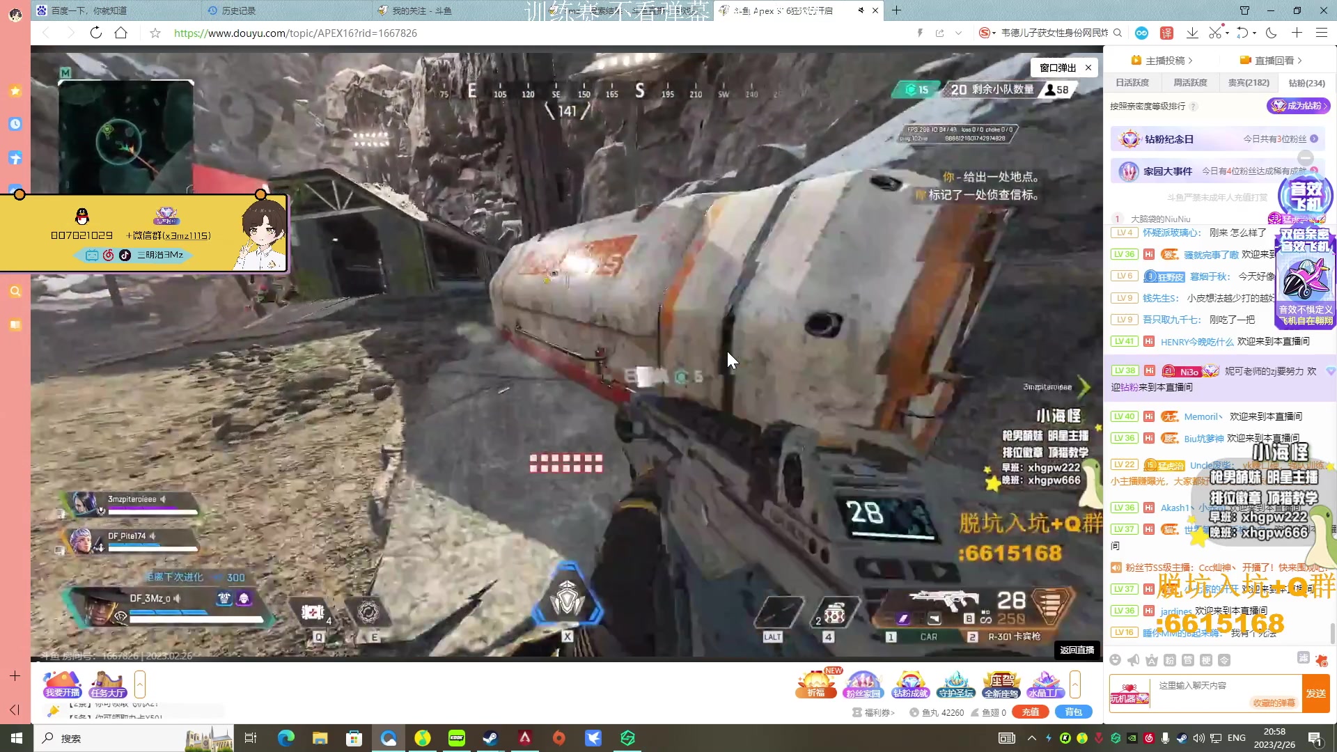Open the 守护圣坛 icon
This screenshot has height=752, width=1337.
click(x=955, y=683)
